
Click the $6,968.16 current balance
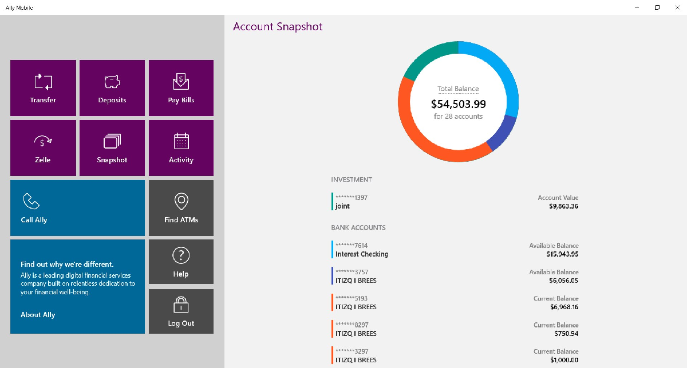(x=564, y=307)
